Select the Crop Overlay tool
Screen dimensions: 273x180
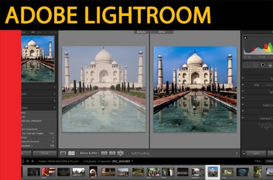tap(247, 65)
